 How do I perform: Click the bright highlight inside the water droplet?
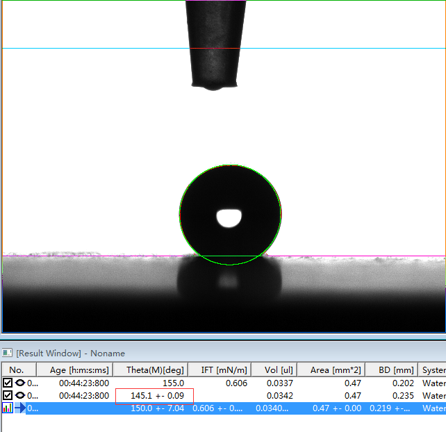(228, 218)
